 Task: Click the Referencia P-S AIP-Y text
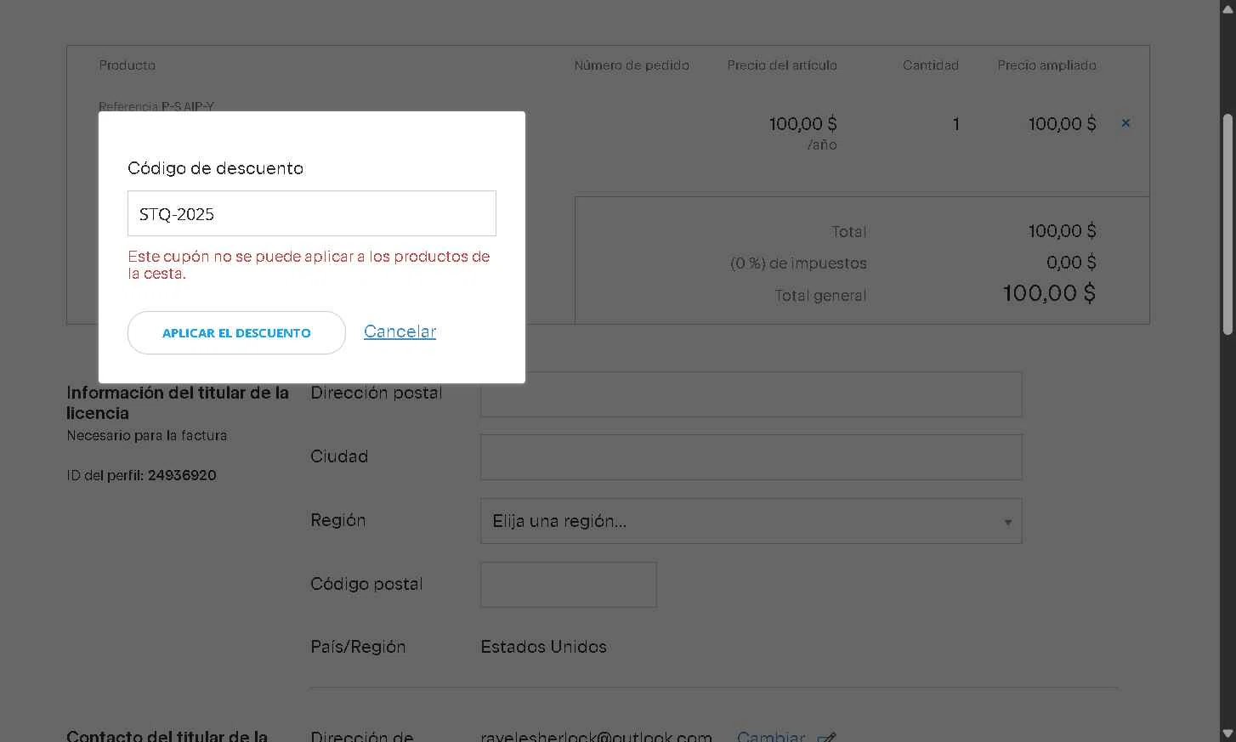pyautogui.click(x=156, y=106)
